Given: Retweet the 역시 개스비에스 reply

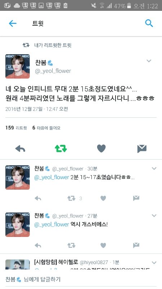Looking at the screenshot, I should [x=71, y=245].
